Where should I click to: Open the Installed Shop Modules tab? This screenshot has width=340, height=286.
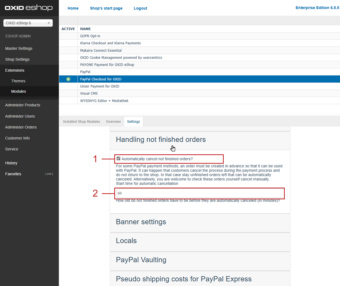coord(81,122)
